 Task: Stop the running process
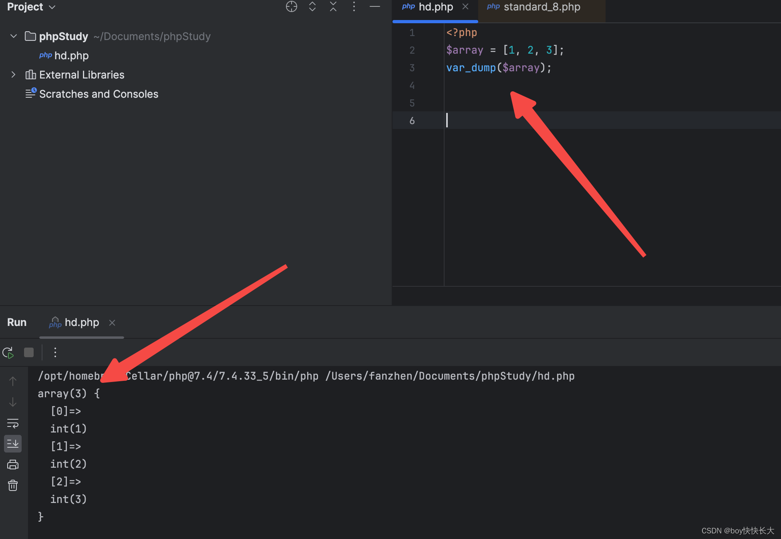point(29,352)
